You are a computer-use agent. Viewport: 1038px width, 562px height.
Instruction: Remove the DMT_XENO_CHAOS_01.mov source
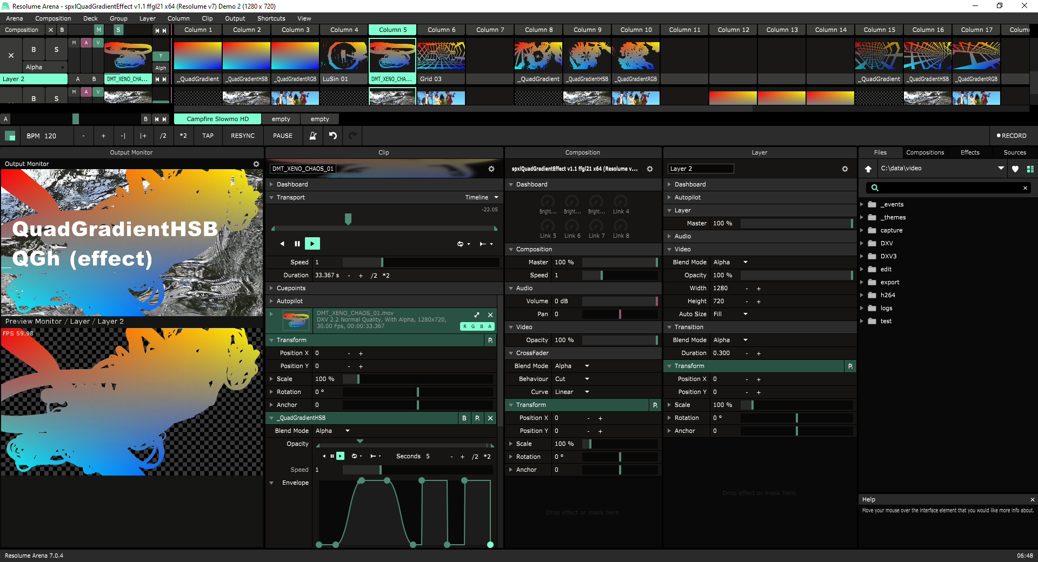[x=490, y=315]
